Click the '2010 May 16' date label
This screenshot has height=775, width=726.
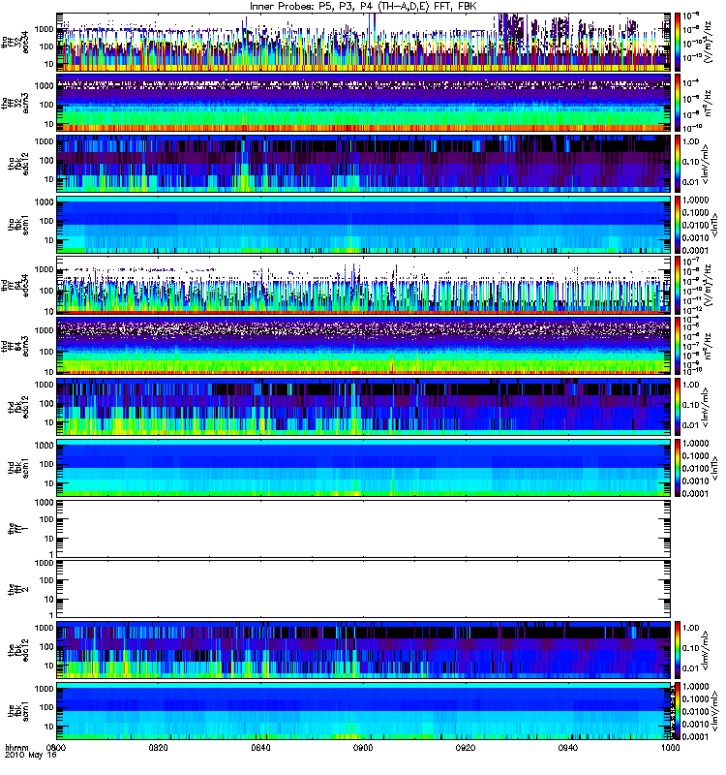(x=31, y=755)
